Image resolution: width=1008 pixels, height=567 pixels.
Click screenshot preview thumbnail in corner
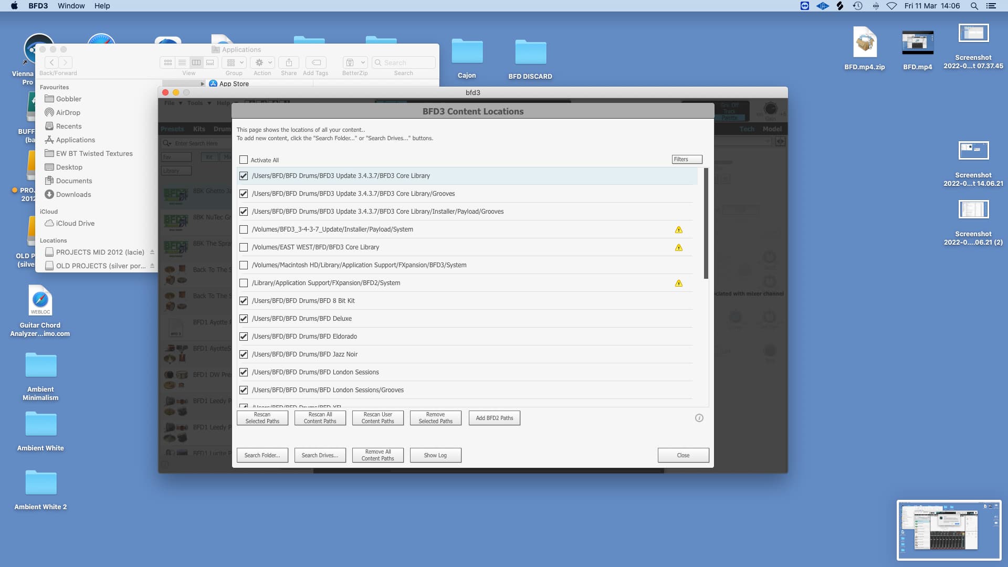[949, 530]
